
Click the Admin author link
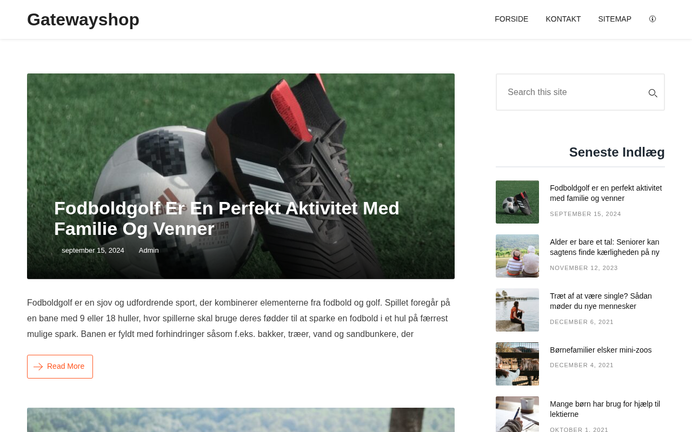tap(149, 251)
